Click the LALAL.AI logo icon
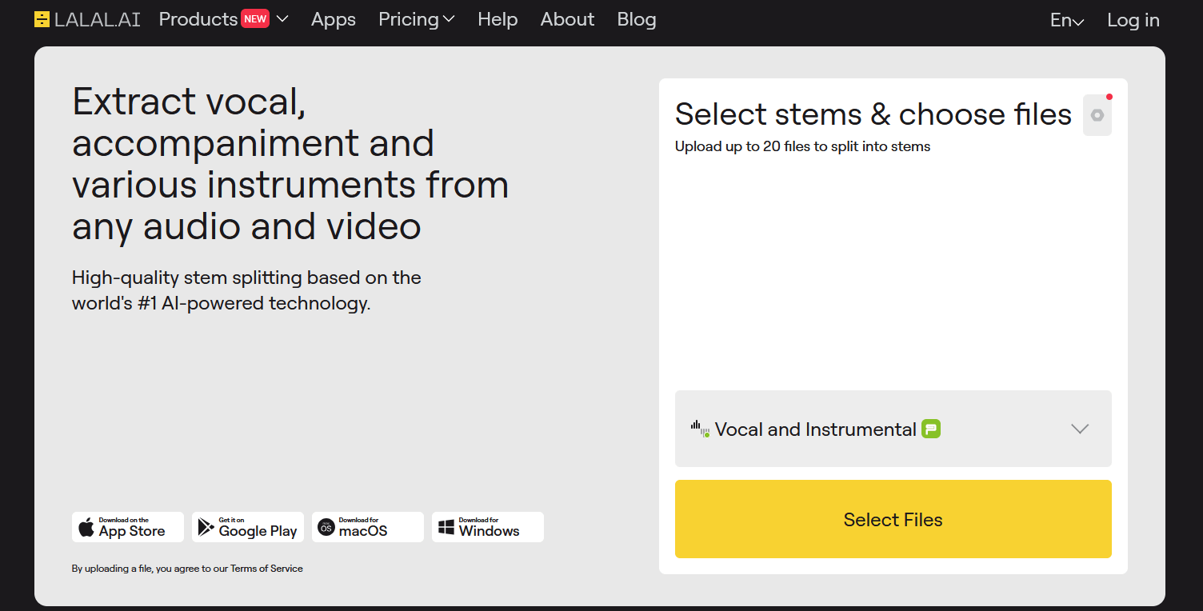This screenshot has height=611, width=1203. [41, 18]
